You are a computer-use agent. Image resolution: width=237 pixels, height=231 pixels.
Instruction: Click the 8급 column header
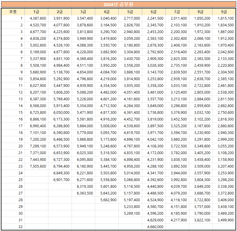(201, 12)
